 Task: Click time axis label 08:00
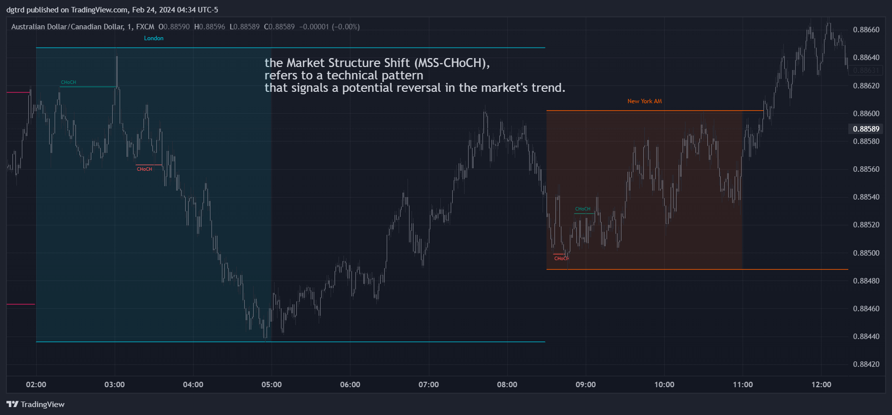(507, 385)
